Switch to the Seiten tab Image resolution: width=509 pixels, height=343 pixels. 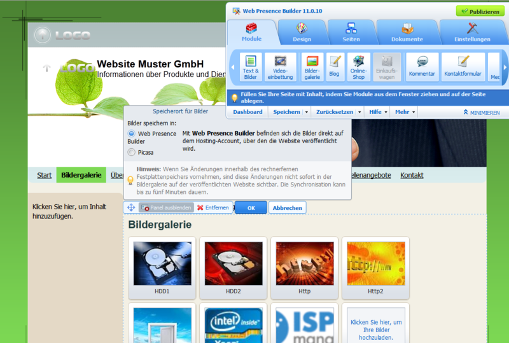tap(351, 32)
